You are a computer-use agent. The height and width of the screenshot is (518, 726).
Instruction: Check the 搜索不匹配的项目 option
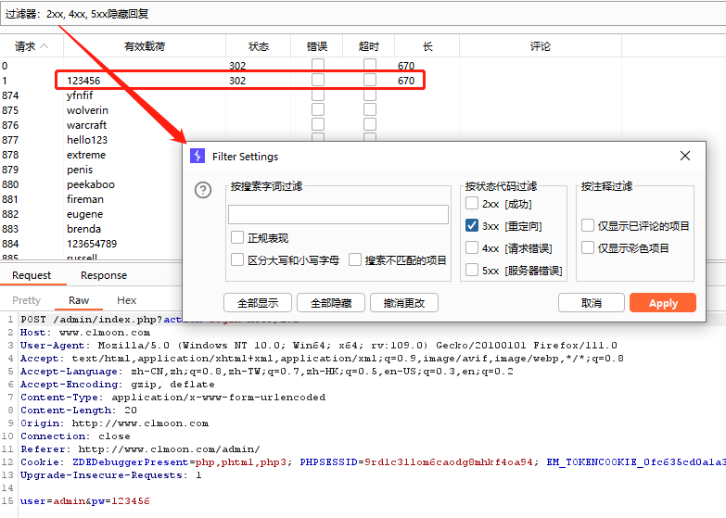(x=356, y=260)
